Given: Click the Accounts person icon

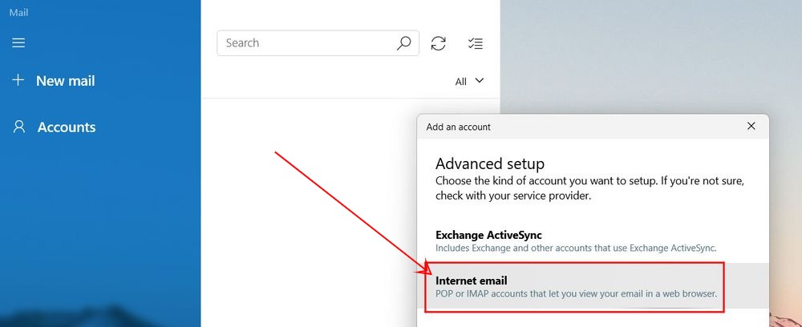Looking at the screenshot, I should [x=19, y=127].
